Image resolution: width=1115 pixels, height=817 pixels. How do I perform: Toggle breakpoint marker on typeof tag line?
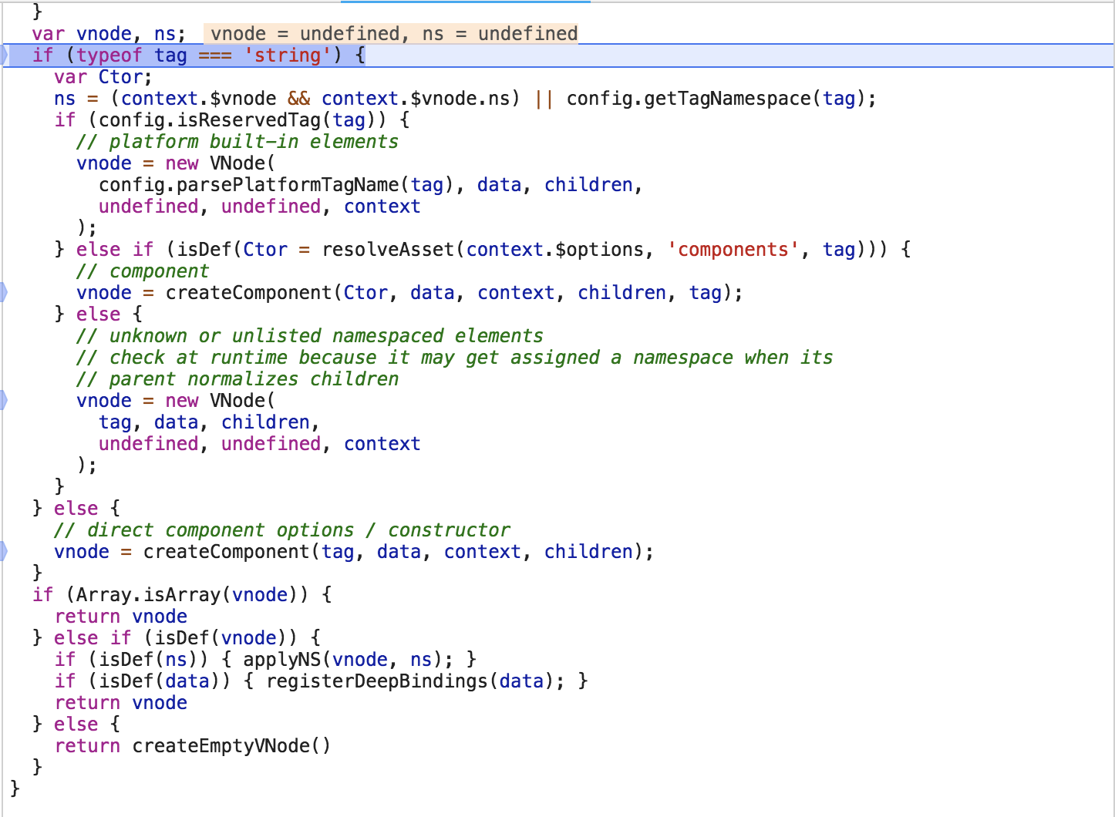(x=4, y=55)
